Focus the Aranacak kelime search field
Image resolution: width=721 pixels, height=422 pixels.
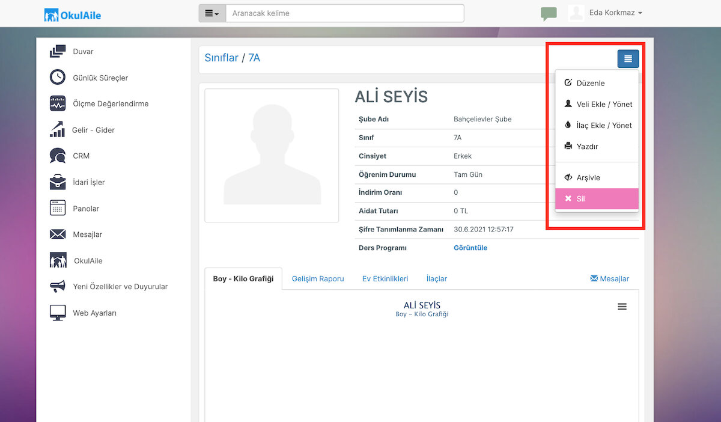pos(345,13)
